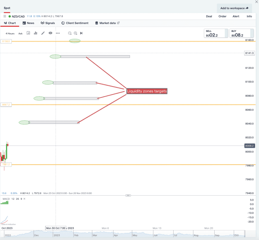
Task: Click the BUY 8008.2 price button
Action: [242, 33]
